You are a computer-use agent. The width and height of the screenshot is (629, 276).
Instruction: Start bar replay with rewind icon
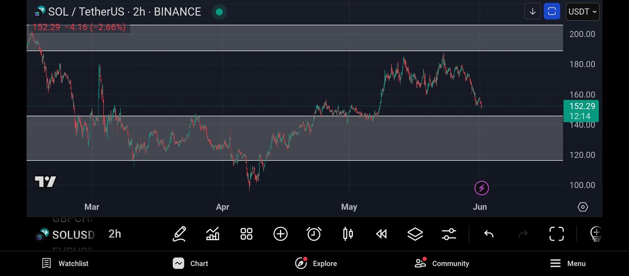pos(381,234)
